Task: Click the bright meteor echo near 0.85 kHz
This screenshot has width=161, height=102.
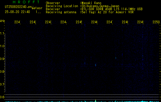Action: 95,65
